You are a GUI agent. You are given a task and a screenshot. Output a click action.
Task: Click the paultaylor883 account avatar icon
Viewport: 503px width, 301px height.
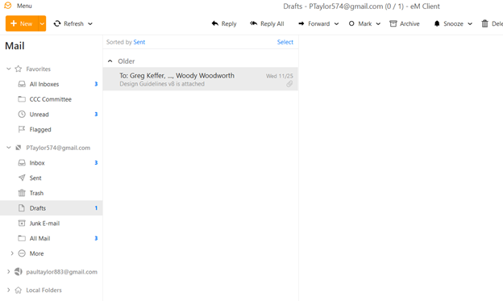pos(19,272)
